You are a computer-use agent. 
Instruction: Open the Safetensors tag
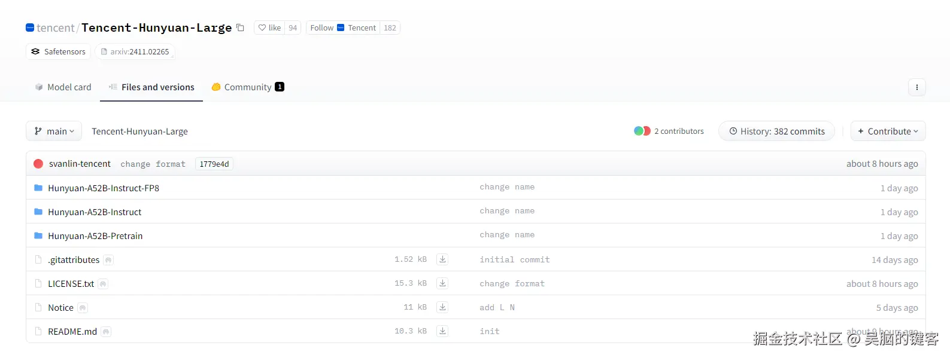58,51
